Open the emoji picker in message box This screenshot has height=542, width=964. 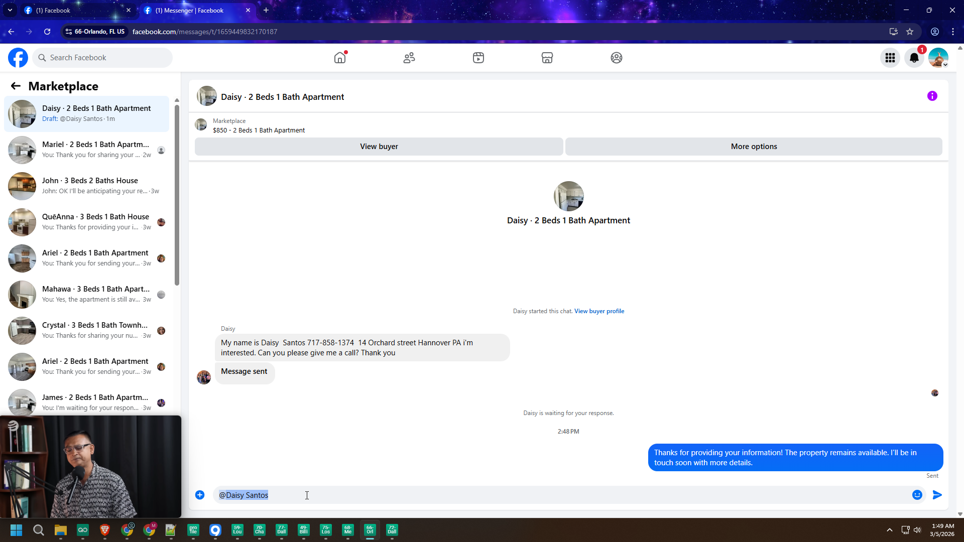[917, 495]
